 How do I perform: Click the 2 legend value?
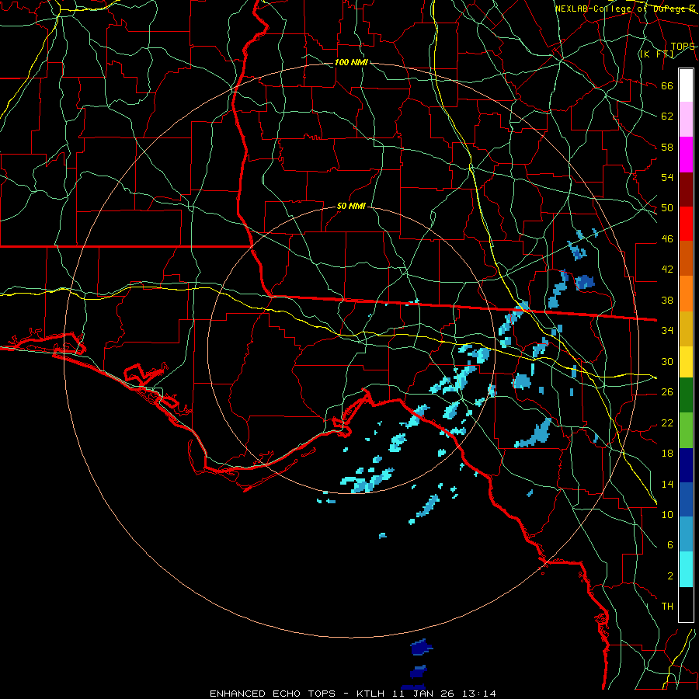coord(669,576)
